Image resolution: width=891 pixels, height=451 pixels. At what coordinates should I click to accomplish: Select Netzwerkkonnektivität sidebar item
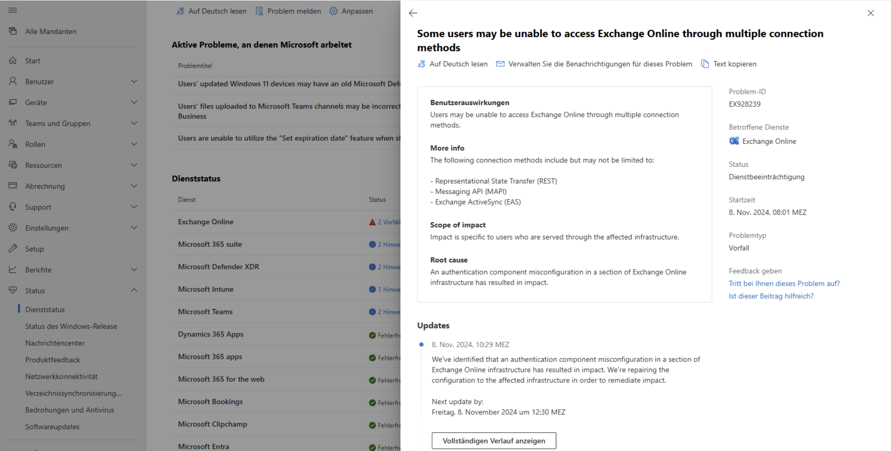click(61, 376)
